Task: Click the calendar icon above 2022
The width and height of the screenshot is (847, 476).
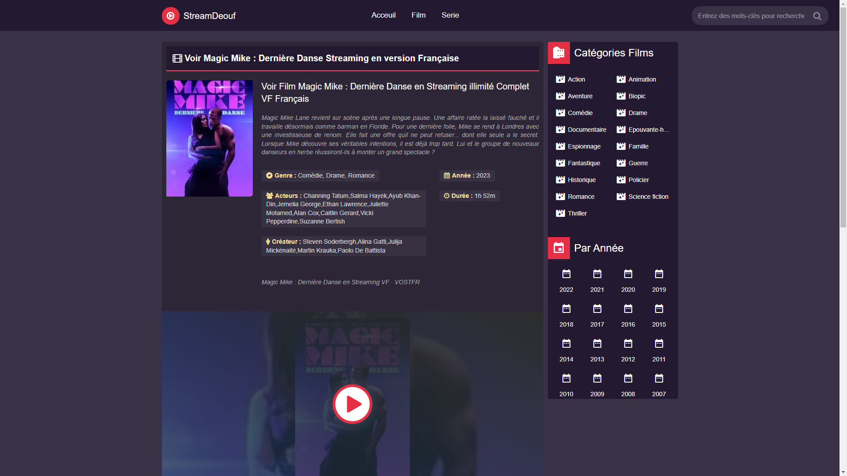Action: point(566,274)
